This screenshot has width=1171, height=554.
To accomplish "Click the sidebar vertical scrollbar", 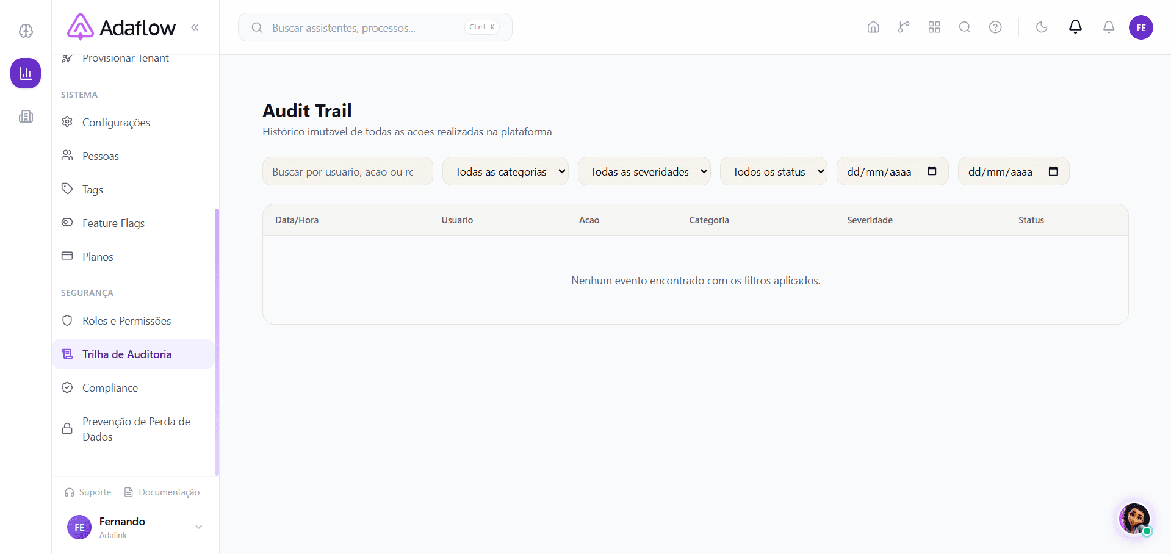I will [x=217, y=342].
